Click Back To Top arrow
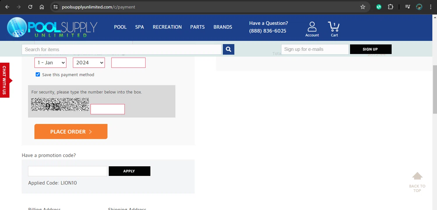437x210 pixels. tap(417, 182)
